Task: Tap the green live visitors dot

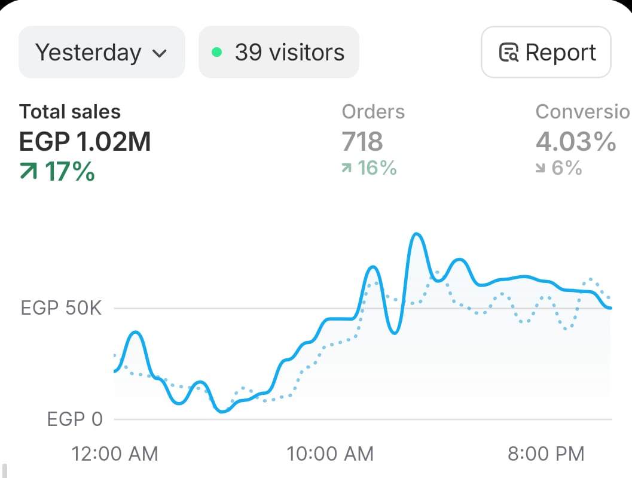Action: tap(217, 53)
